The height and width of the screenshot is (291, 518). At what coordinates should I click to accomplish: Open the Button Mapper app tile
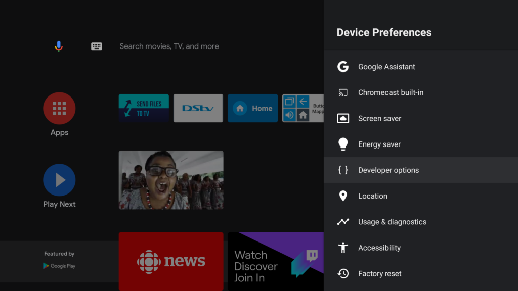[303, 108]
